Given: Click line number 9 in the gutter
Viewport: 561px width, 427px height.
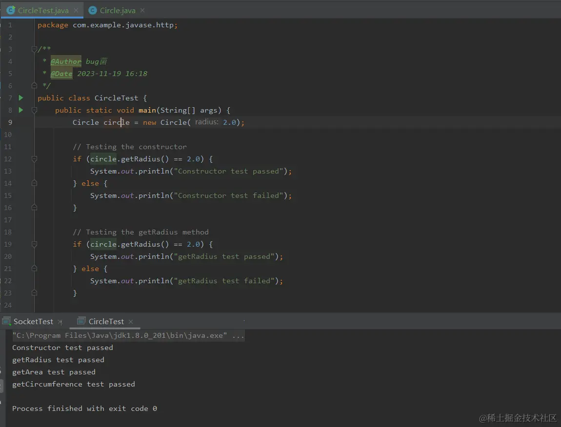Looking at the screenshot, I should tap(10, 122).
